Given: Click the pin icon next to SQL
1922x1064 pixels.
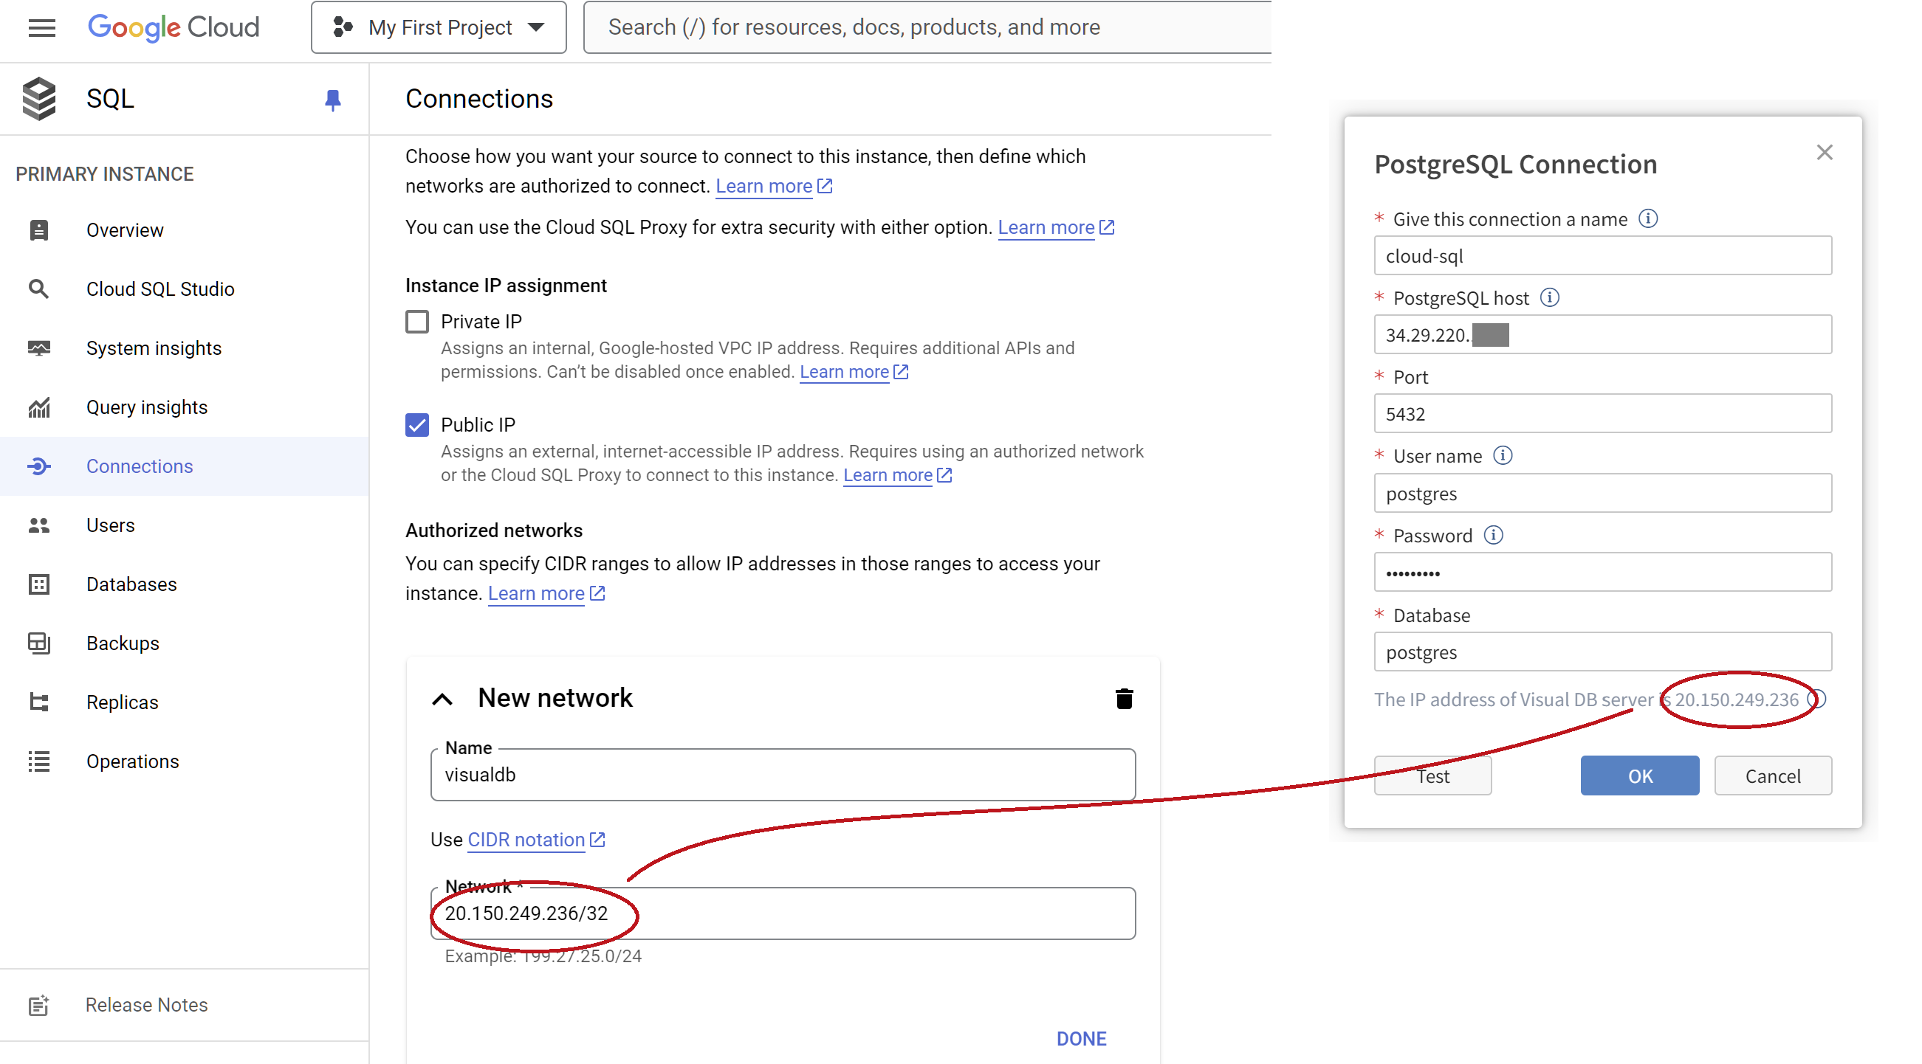Looking at the screenshot, I should (x=333, y=99).
